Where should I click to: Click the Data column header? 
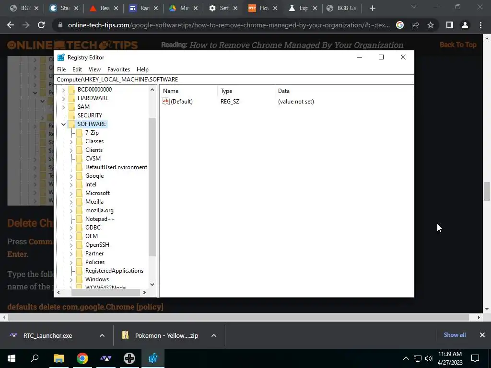click(x=344, y=91)
